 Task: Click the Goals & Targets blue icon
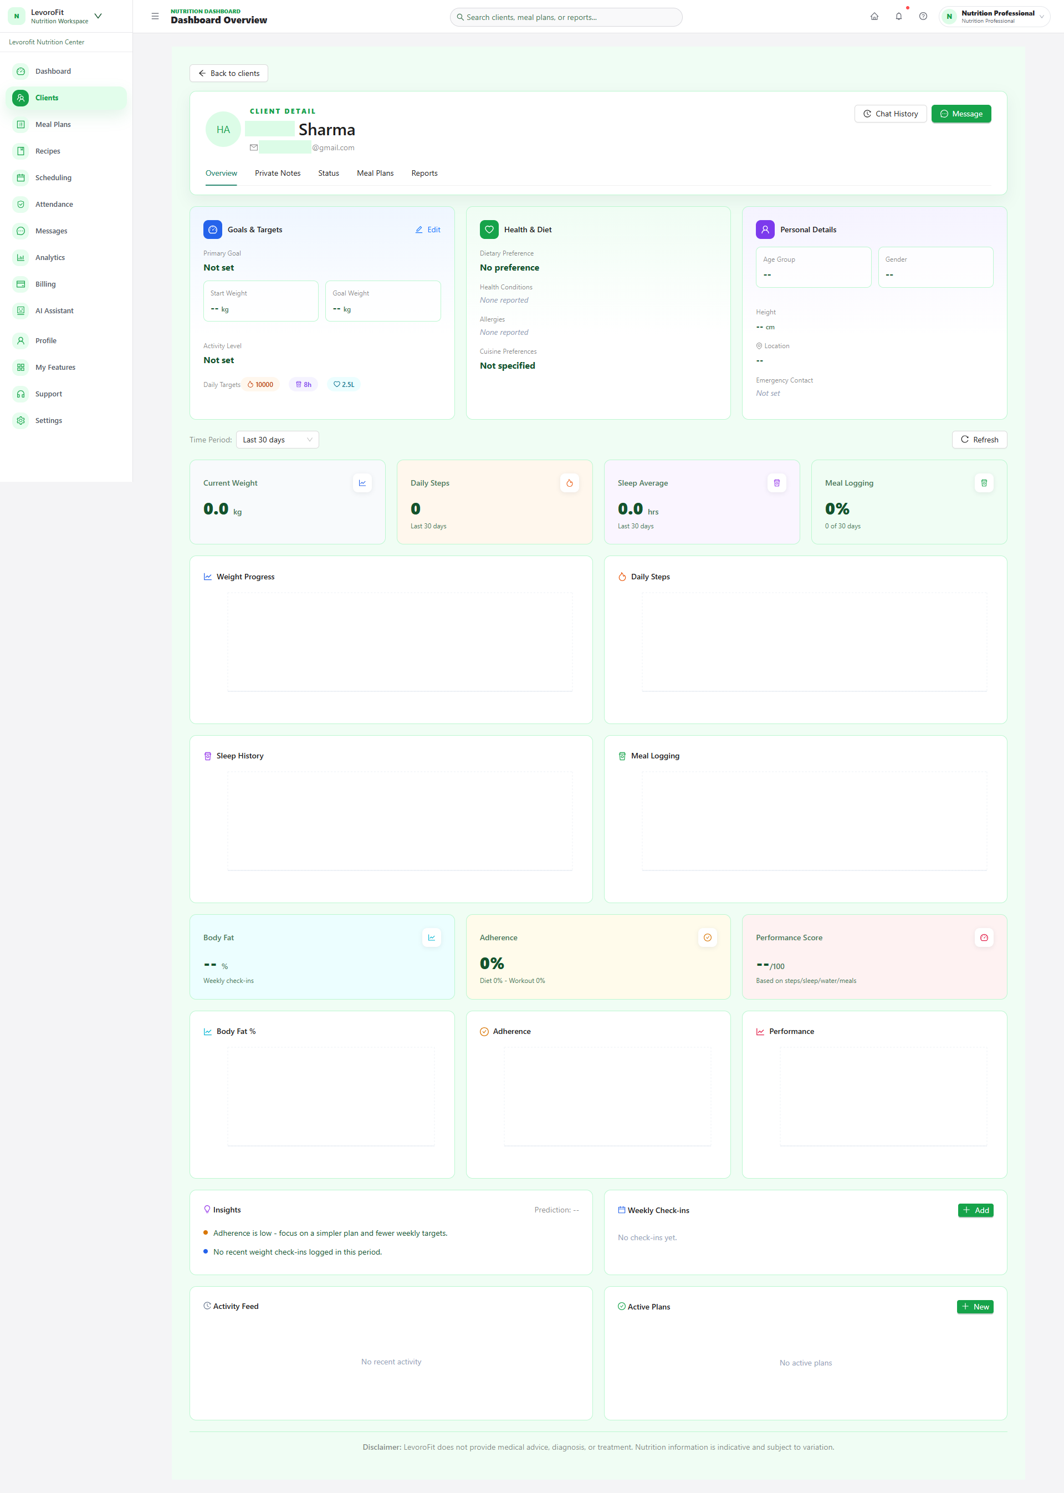pos(213,230)
